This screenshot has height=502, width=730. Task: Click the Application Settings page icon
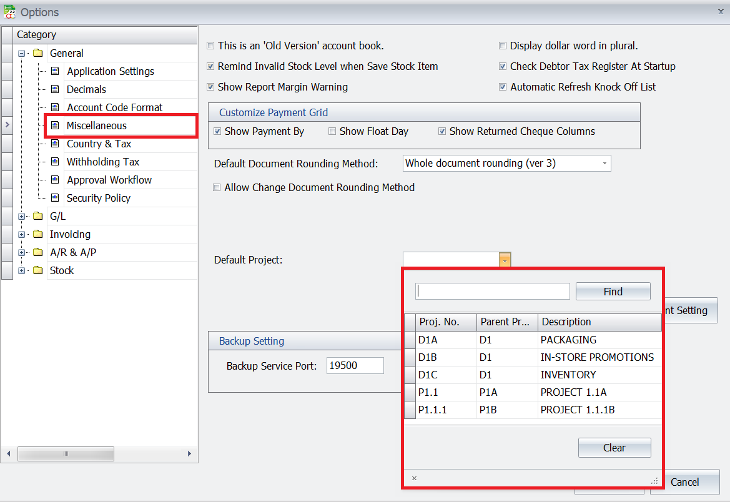55,71
